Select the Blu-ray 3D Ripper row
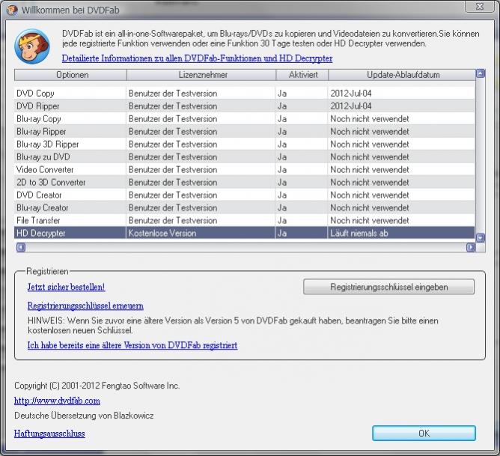500x456 pixels. [245, 144]
